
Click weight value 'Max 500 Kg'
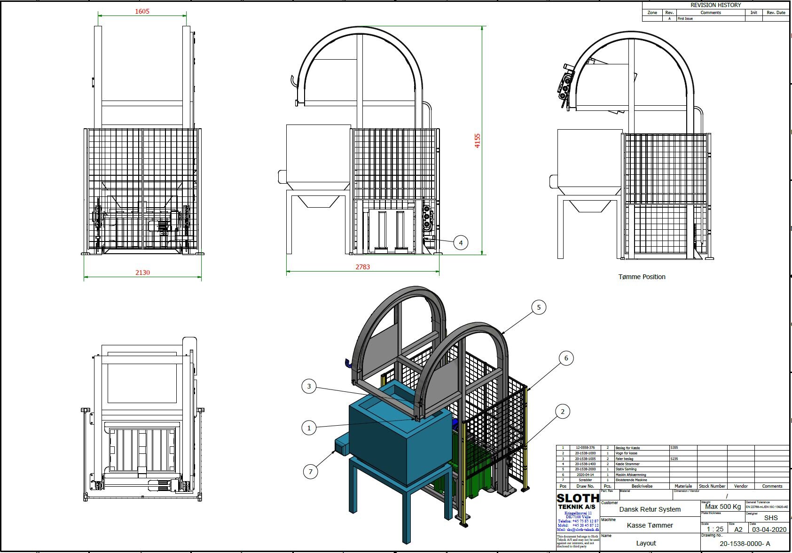click(x=723, y=506)
